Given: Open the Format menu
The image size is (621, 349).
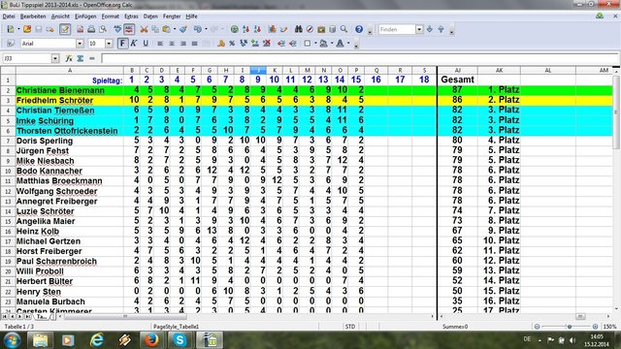Looking at the screenshot, I should [x=110, y=16].
